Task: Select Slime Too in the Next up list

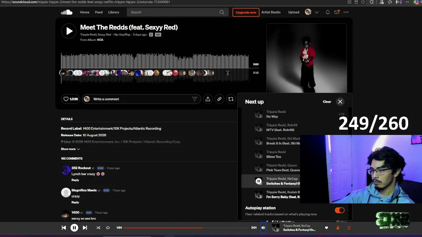Action: [274, 157]
